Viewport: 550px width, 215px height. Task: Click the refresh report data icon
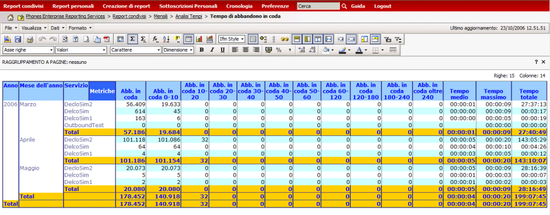tap(65, 39)
